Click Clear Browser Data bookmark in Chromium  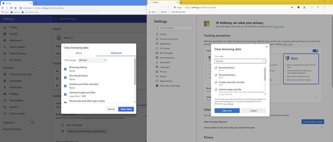30,12
